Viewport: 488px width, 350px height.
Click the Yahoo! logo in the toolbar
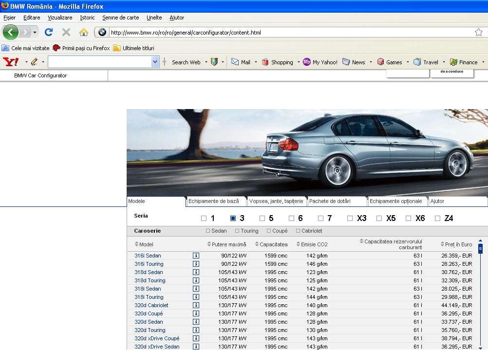pos(11,62)
